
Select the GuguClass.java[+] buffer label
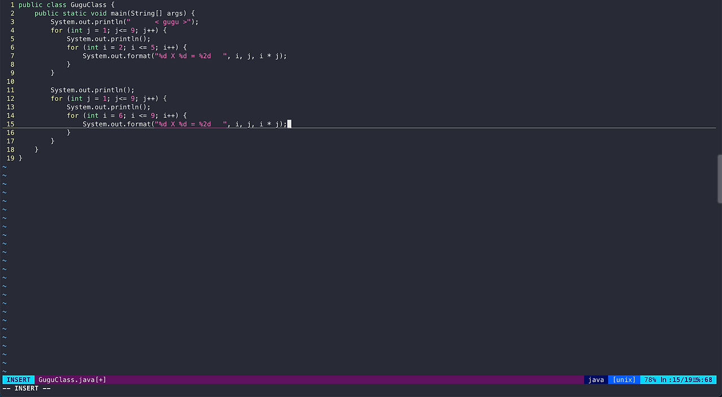point(71,380)
